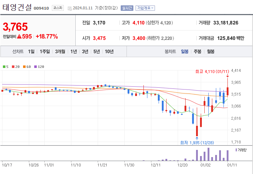Click the 최저 1,935 (12/28) chart annotation
The image size is (253, 174).
[197, 143]
